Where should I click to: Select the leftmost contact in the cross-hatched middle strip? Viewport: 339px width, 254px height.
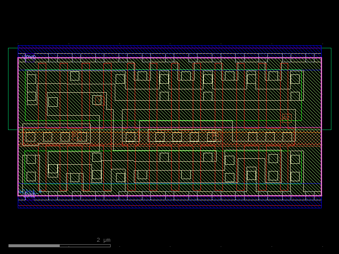(31, 137)
